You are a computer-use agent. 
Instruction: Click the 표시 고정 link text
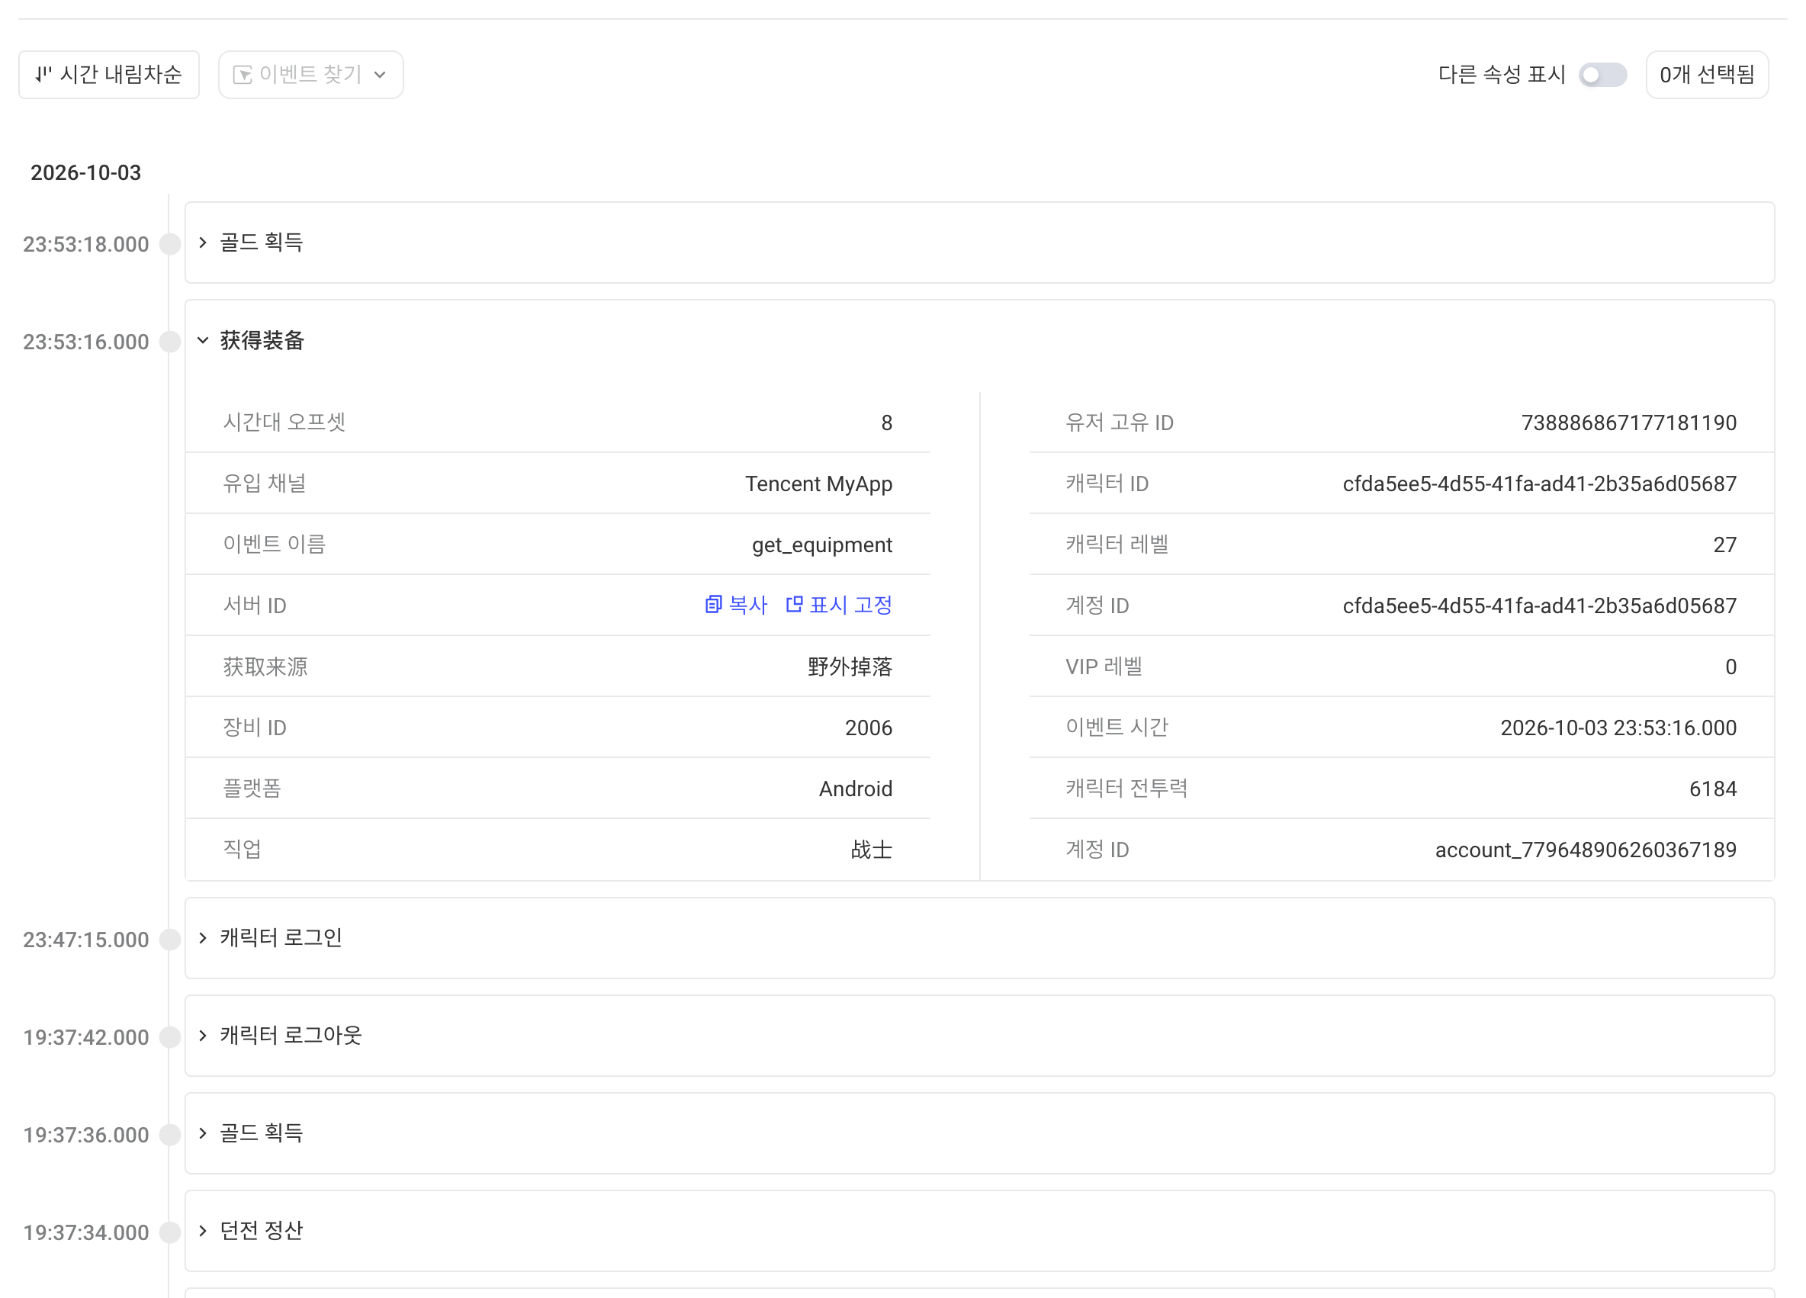tap(850, 606)
